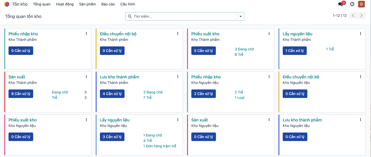Open kebab menu of Phiếu nhập kho Thành phẩm
Screen dimensions: 371x157
pyautogui.click(x=86, y=34)
